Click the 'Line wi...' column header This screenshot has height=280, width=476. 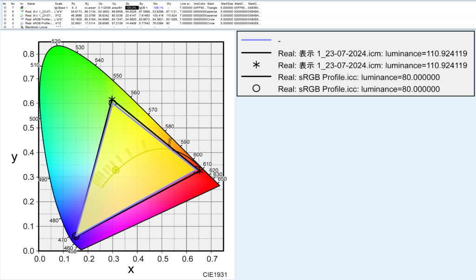186,4
